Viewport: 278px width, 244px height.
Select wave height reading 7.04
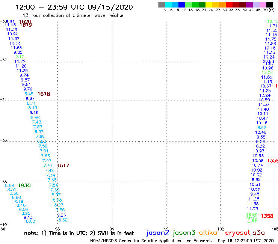44,151
